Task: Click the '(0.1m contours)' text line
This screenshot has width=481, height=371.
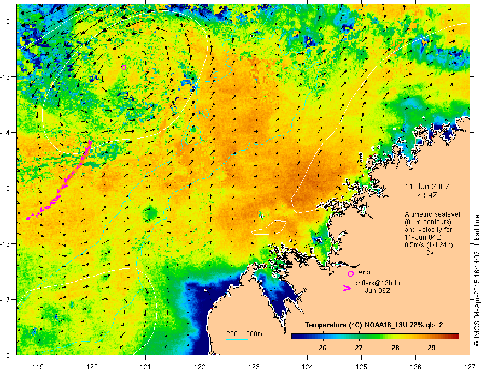Action: pos(428,222)
